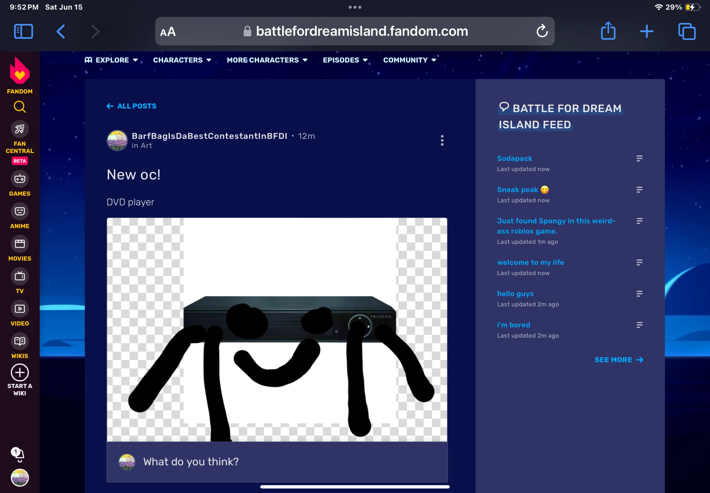Click the TV sidebar icon
Screen dimensions: 710x493
pyautogui.click(x=20, y=276)
